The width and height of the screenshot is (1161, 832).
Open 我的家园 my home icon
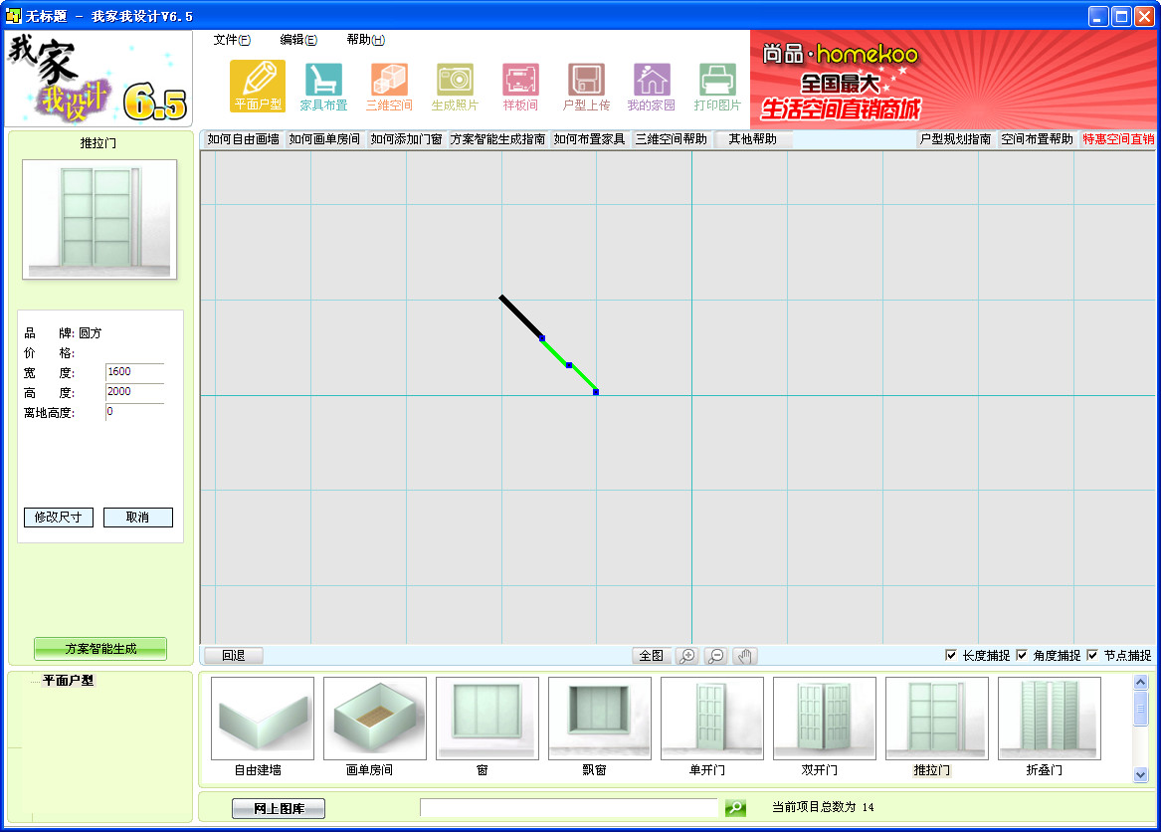651,85
